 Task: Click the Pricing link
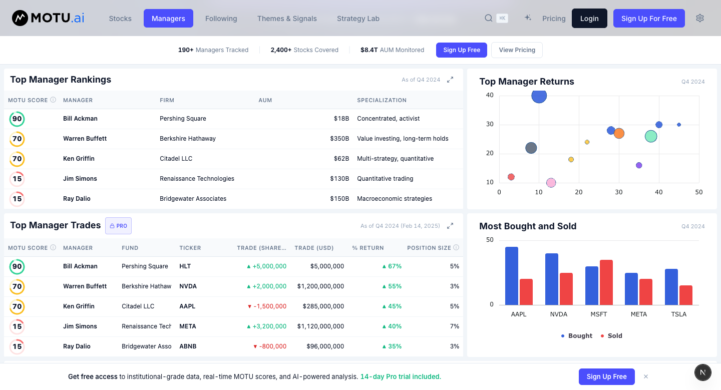tap(554, 19)
